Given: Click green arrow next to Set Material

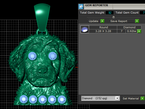Looking at the screenshot, I should [x=143, y=98].
